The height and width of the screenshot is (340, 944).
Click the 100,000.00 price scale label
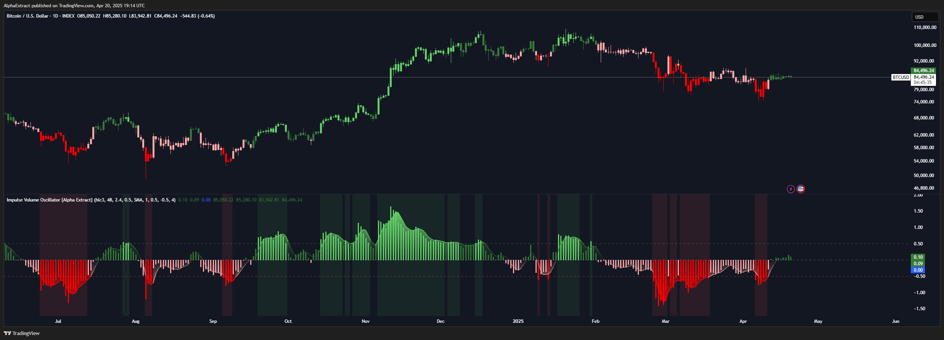pos(925,45)
